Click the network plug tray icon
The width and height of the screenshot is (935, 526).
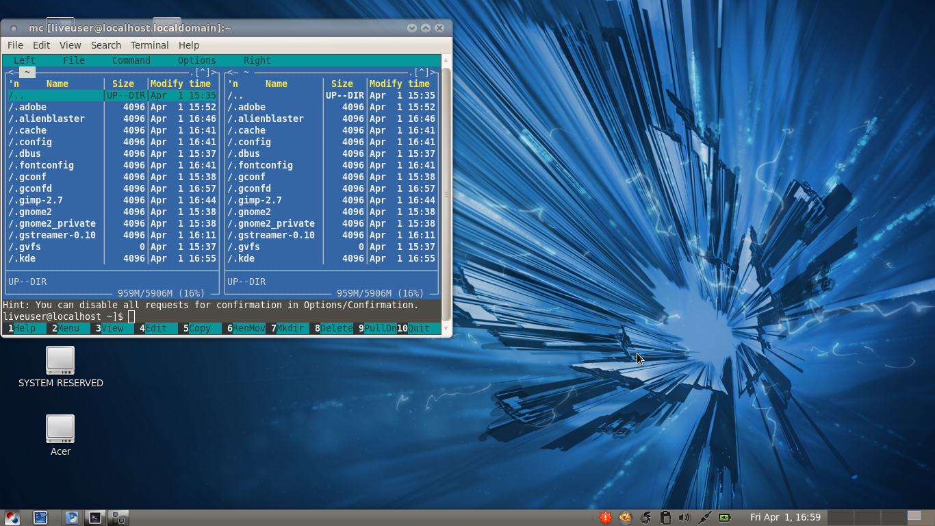point(704,518)
